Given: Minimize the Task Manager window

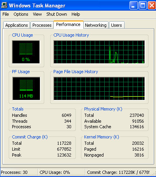Looking at the screenshot, I should click(133, 6).
